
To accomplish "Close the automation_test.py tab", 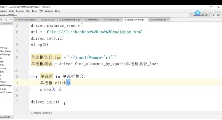I will [37, 20].
